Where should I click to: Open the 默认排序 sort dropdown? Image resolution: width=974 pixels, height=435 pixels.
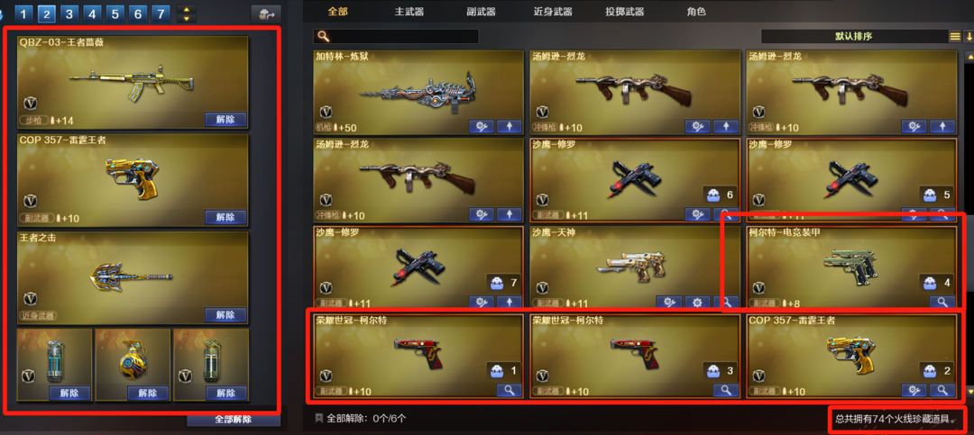coord(853,36)
